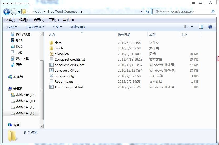
Task: Open the 文件(F) menu
Action: coord(10,20)
